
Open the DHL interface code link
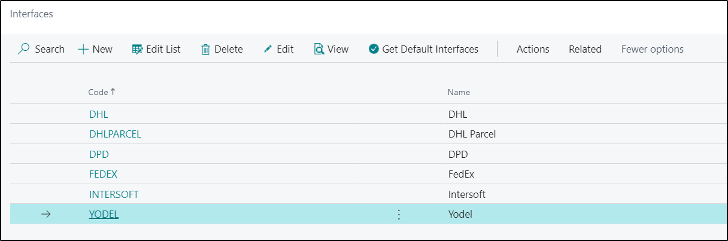tap(98, 114)
